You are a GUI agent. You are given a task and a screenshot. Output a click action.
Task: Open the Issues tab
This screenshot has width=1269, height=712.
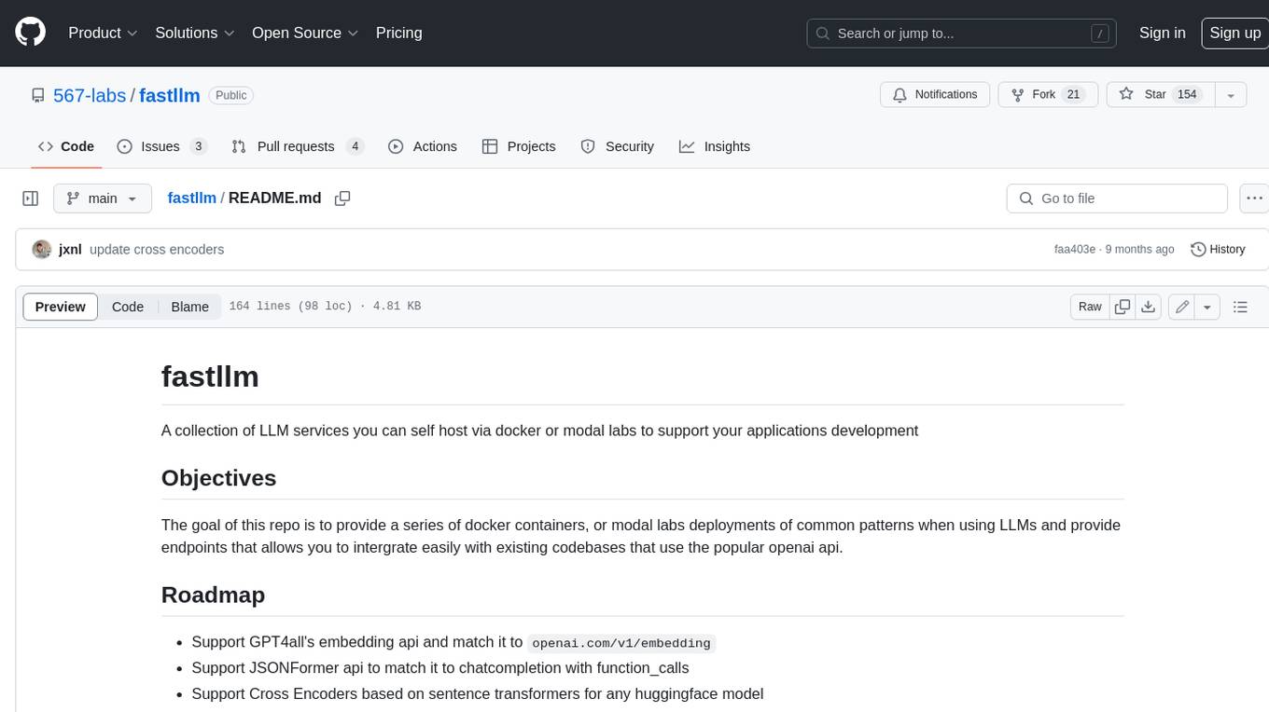[x=161, y=146]
